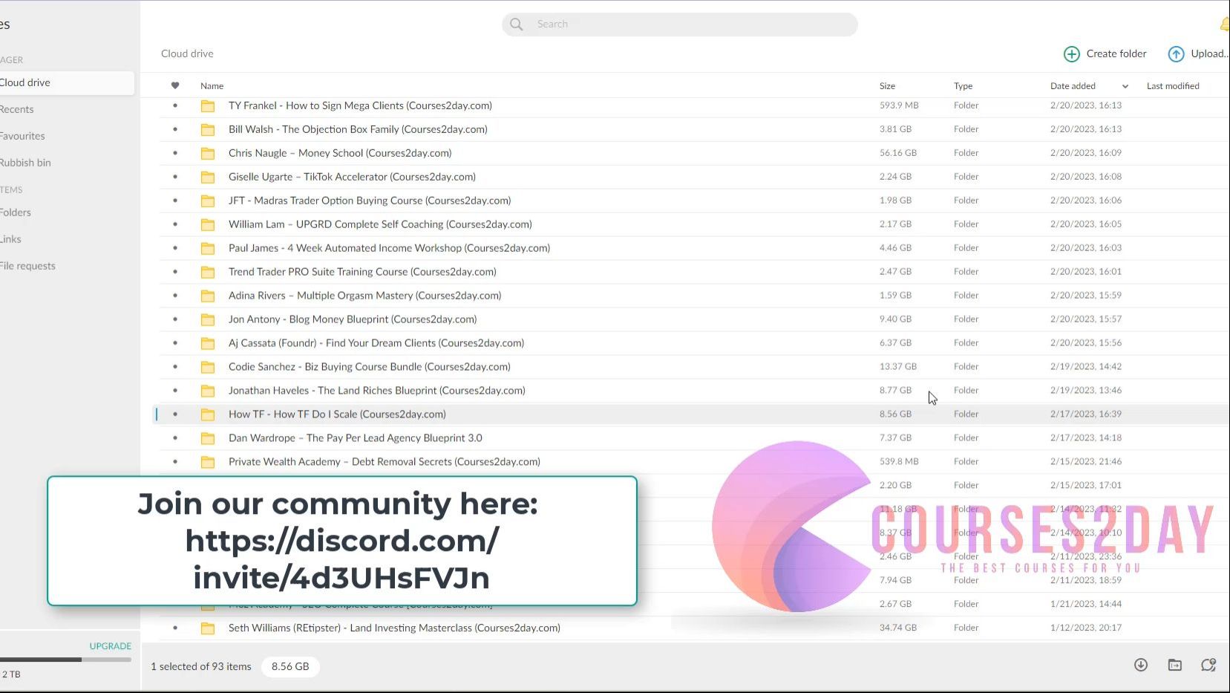Open Rubbish bin in the sidebar
1230x693 pixels.
click(25, 163)
